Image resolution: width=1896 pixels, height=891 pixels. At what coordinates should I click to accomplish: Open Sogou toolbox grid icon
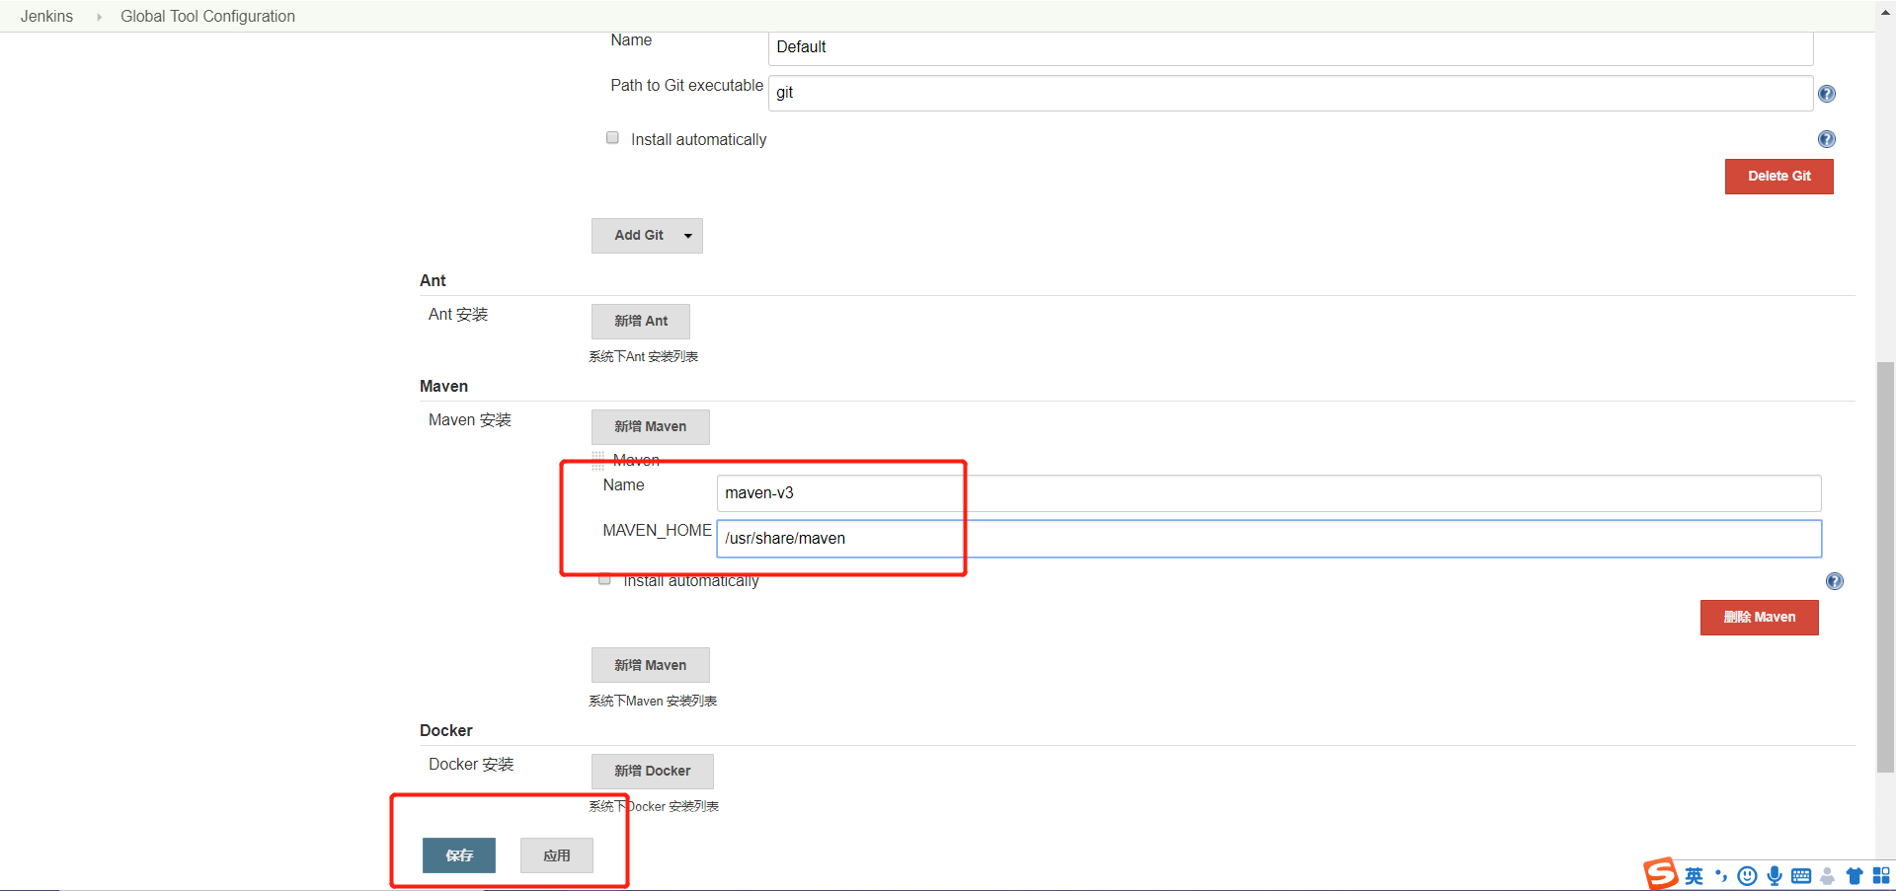(x=1881, y=876)
